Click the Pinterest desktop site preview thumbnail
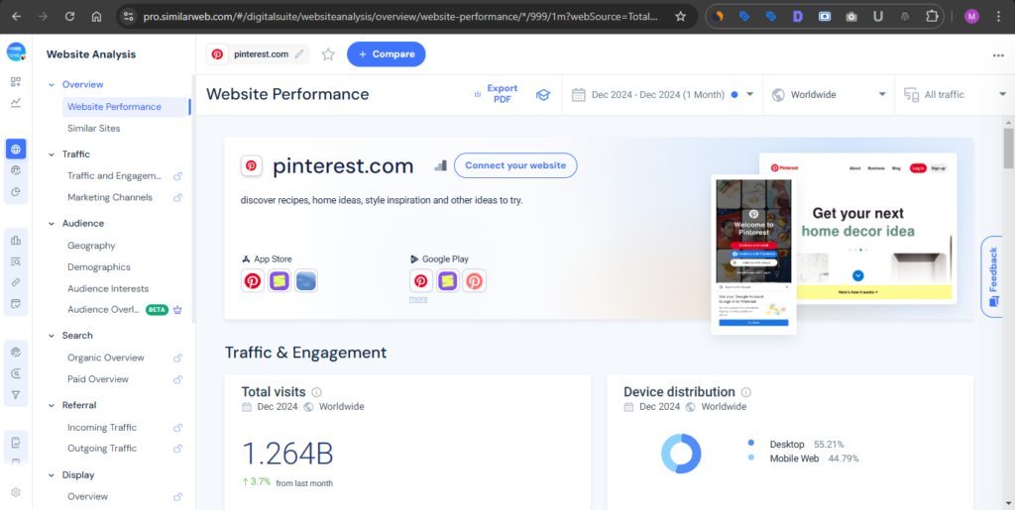 [x=857, y=228]
